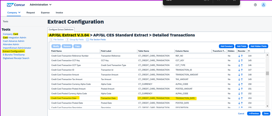Click the table scrollbar up arrow

(267, 55)
